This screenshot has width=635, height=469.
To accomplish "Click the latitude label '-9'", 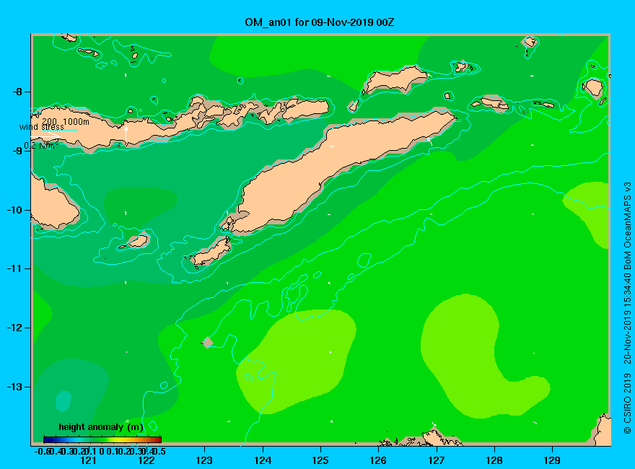I will (x=17, y=151).
